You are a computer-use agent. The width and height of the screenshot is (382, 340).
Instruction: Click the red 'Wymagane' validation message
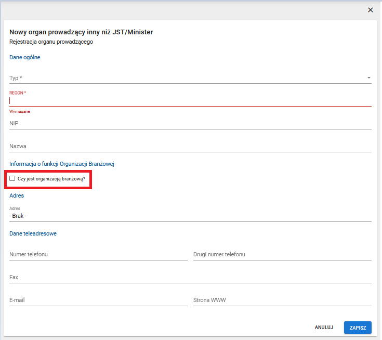20,112
